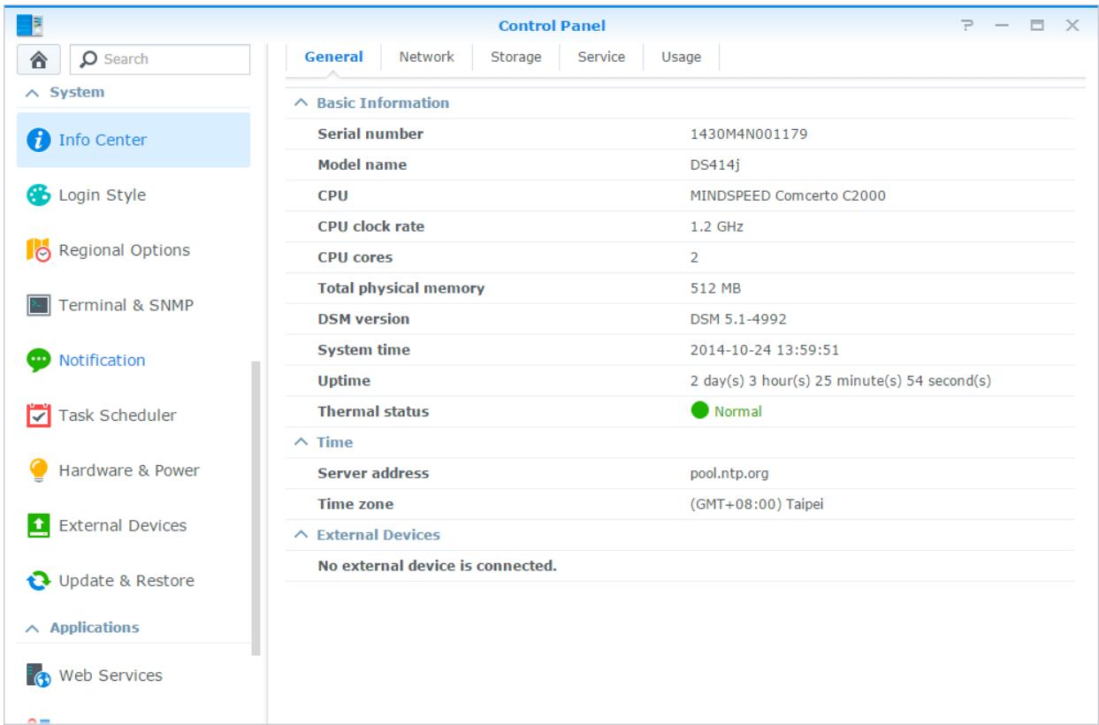
Task: Click the Home button in the sidebar
Action: [39, 59]
